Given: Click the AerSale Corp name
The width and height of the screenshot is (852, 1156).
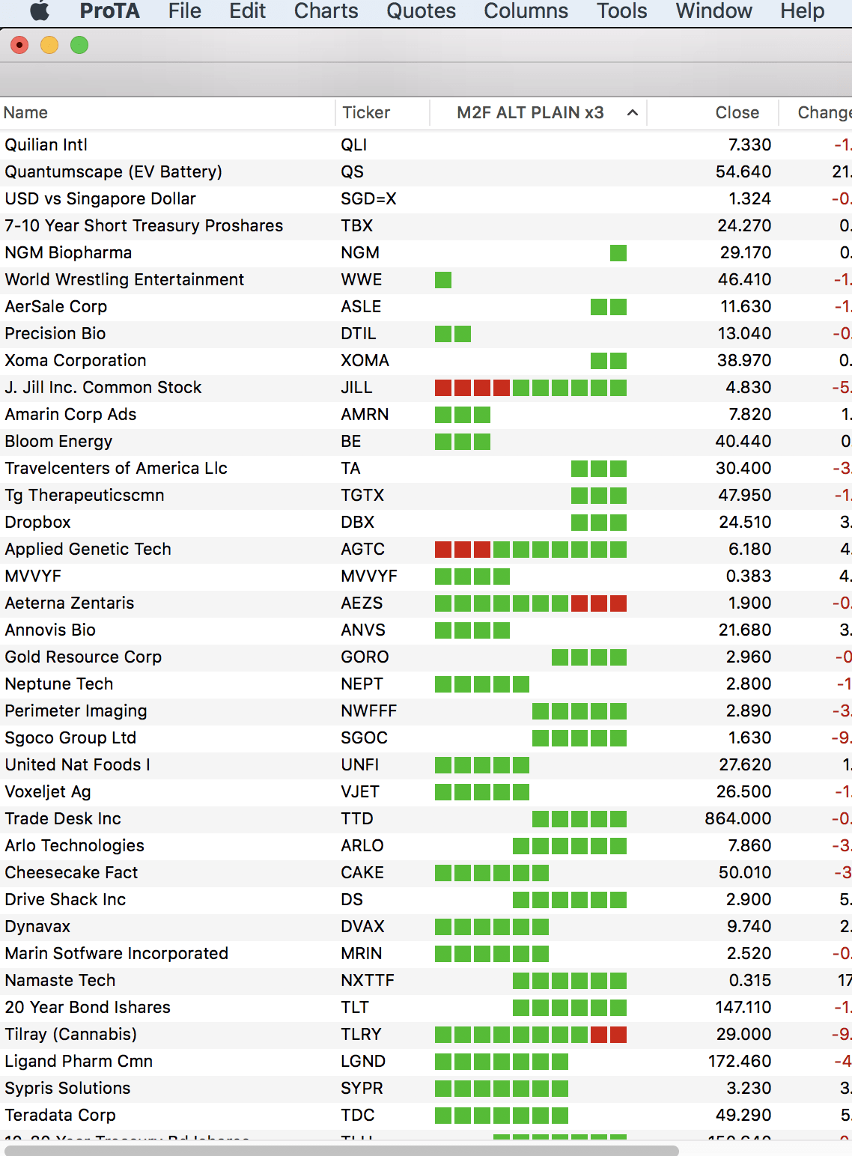Looking at the screenshot, I should click(x=55, y=307).
